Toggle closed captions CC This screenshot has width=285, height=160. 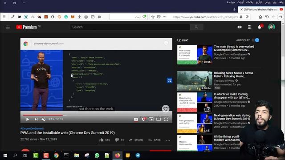click(136, 119)
